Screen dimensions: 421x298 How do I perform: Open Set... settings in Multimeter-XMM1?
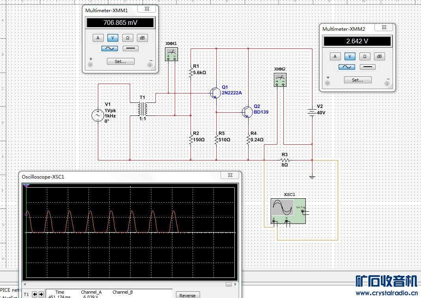(x=120, y=61)
